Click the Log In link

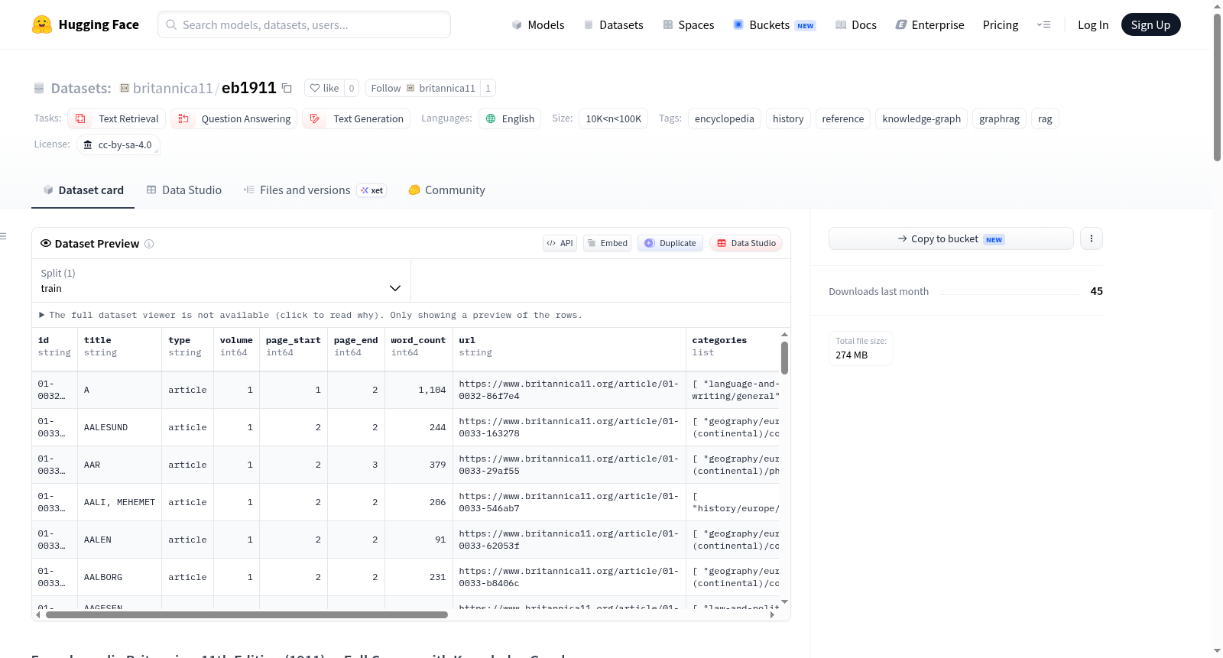pyautogui.click(x=1093, y=24)
